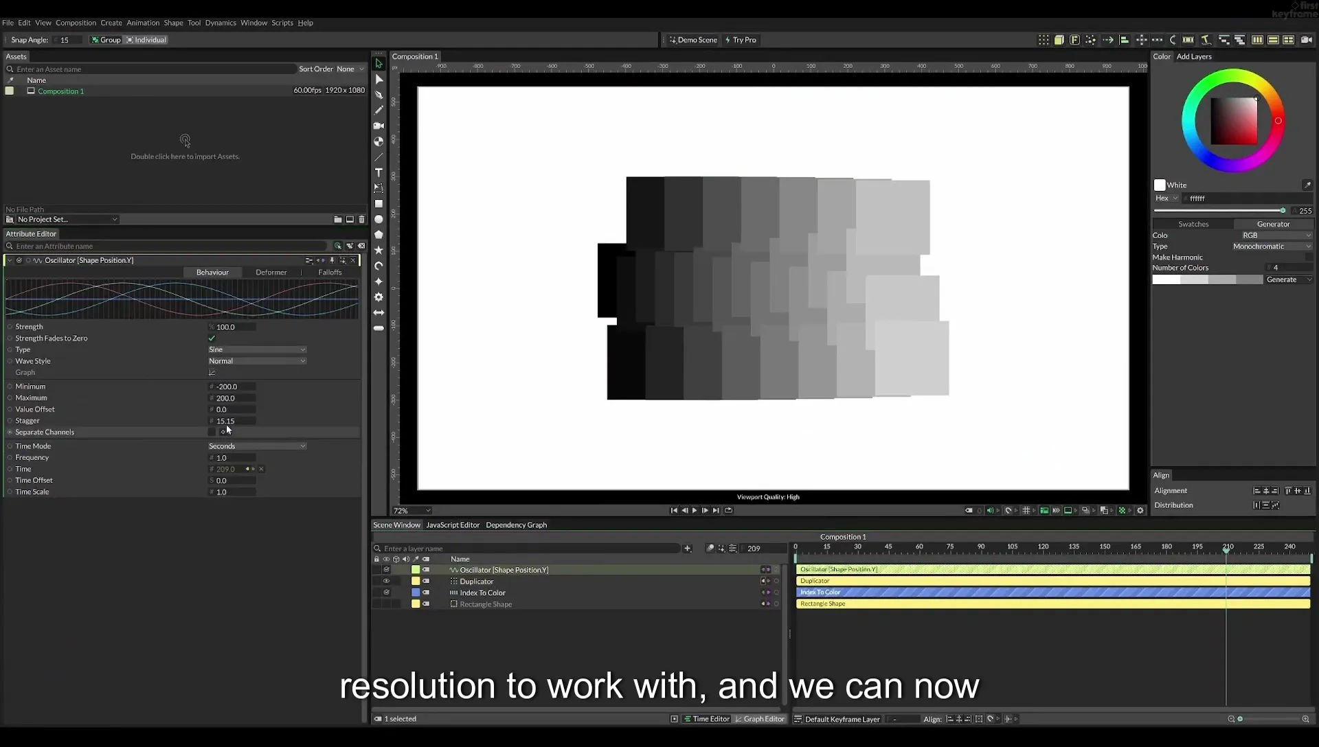The height and width of the screenshot is (747, 1319).
Task: Click the Try Pro button
Action: (x=741, y=40)
